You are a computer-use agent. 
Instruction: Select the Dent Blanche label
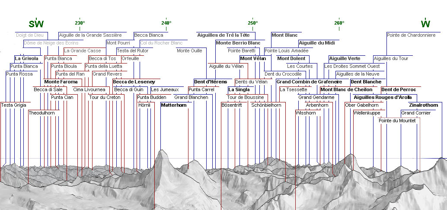[366, 82]
